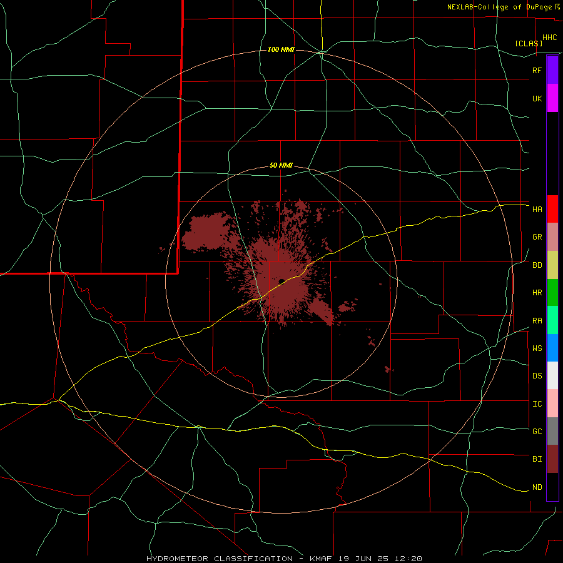
Task: Pick the dark green HR legend swatch
Action: coord(552,293)
